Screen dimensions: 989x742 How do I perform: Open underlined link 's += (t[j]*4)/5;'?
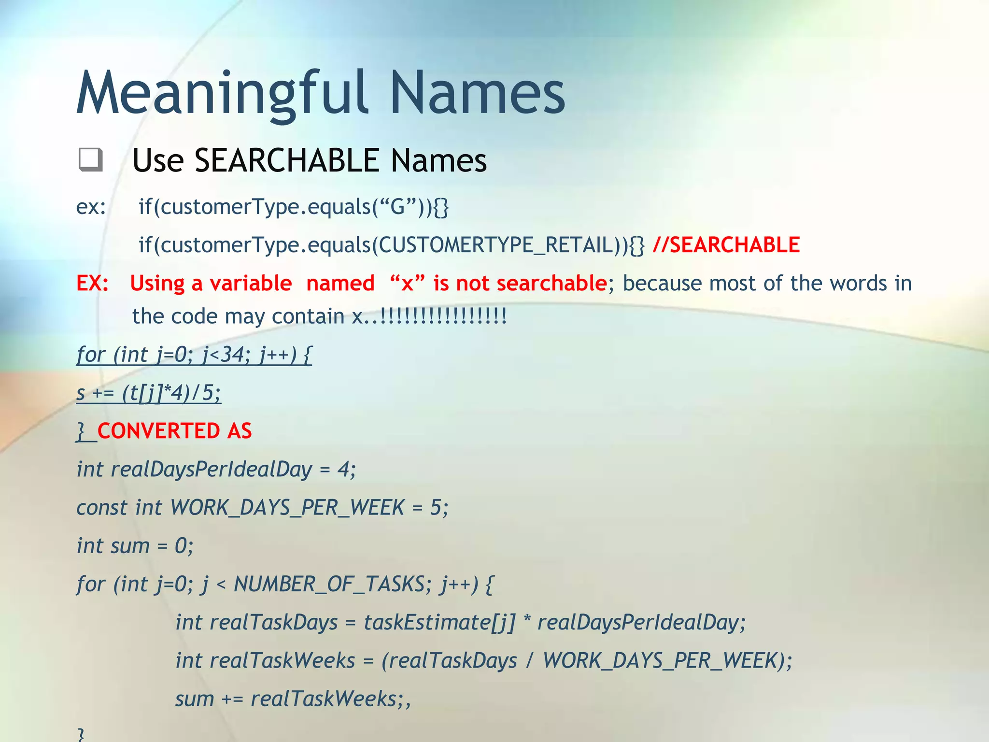pos(149,393)
